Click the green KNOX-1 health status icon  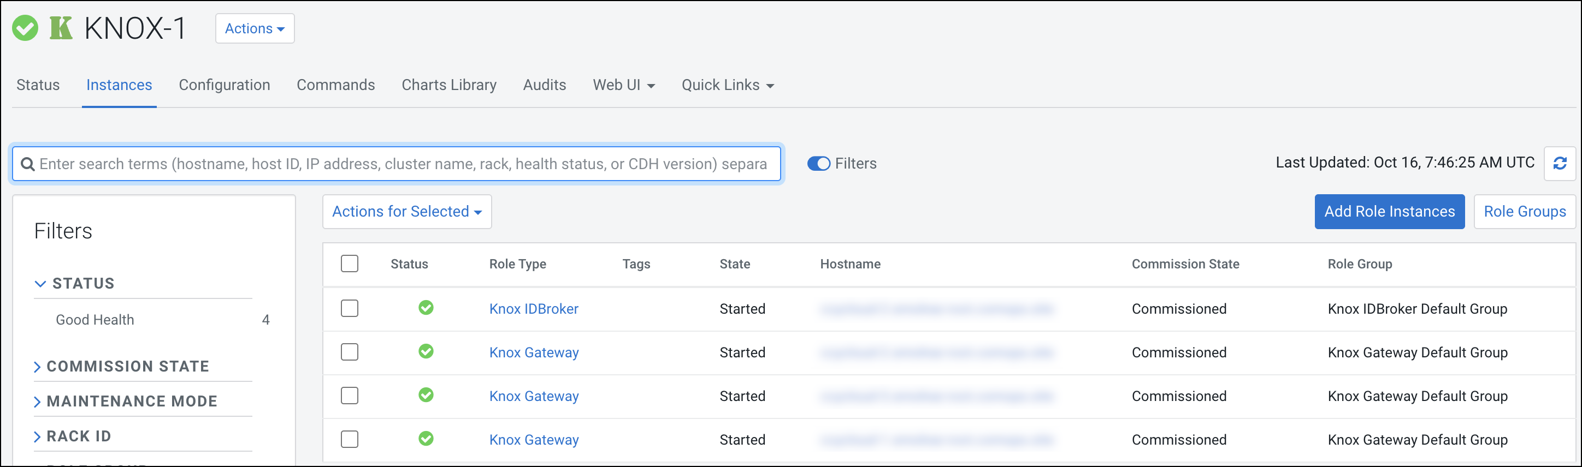25,28
